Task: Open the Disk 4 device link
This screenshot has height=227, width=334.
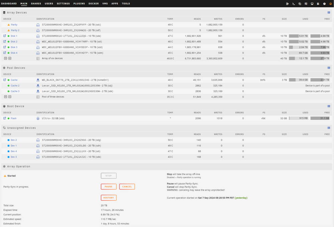Action: (x=14, y=53)
